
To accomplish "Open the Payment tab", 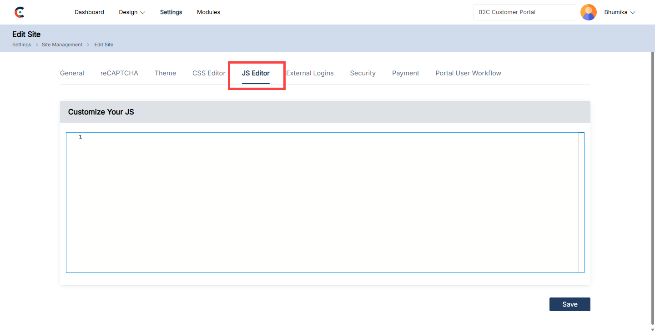I will pos(405,73).
